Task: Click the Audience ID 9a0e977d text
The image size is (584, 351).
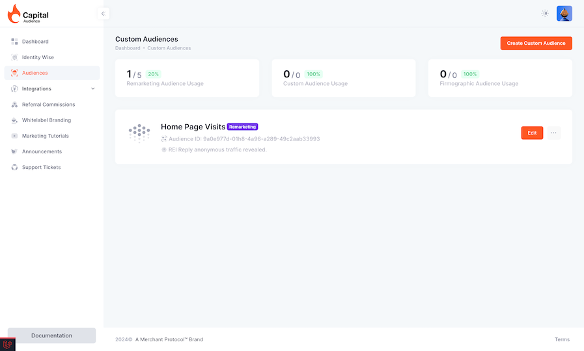Action: (244, 138)
